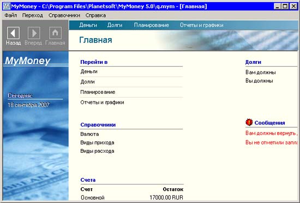
Task: Click the Перейти в section heading
Action: [94, 62]
